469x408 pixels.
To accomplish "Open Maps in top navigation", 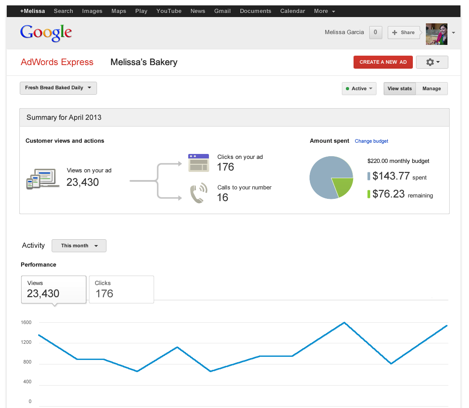I will pos(119,11).
